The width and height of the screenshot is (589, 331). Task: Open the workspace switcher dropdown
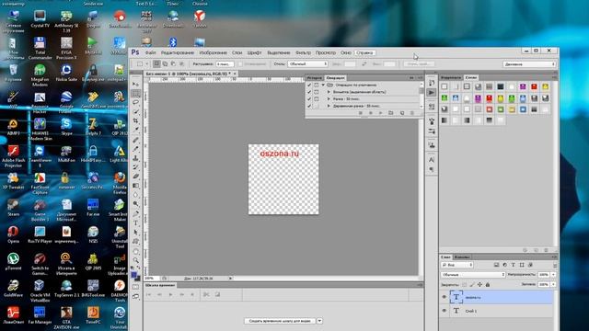(529, 64)
